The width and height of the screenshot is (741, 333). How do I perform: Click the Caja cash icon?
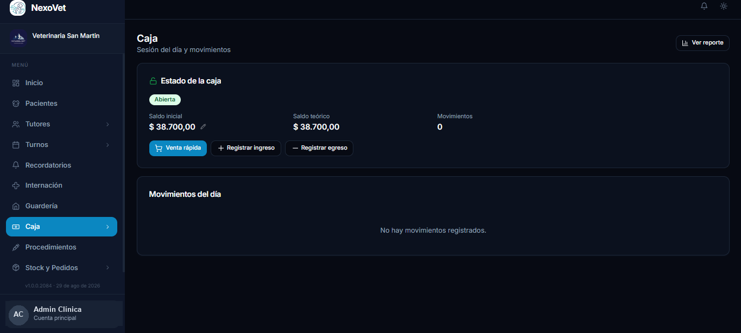[16, 227]
